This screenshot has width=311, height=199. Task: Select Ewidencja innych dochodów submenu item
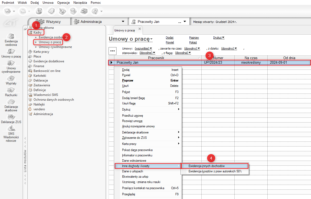(206, 166)
